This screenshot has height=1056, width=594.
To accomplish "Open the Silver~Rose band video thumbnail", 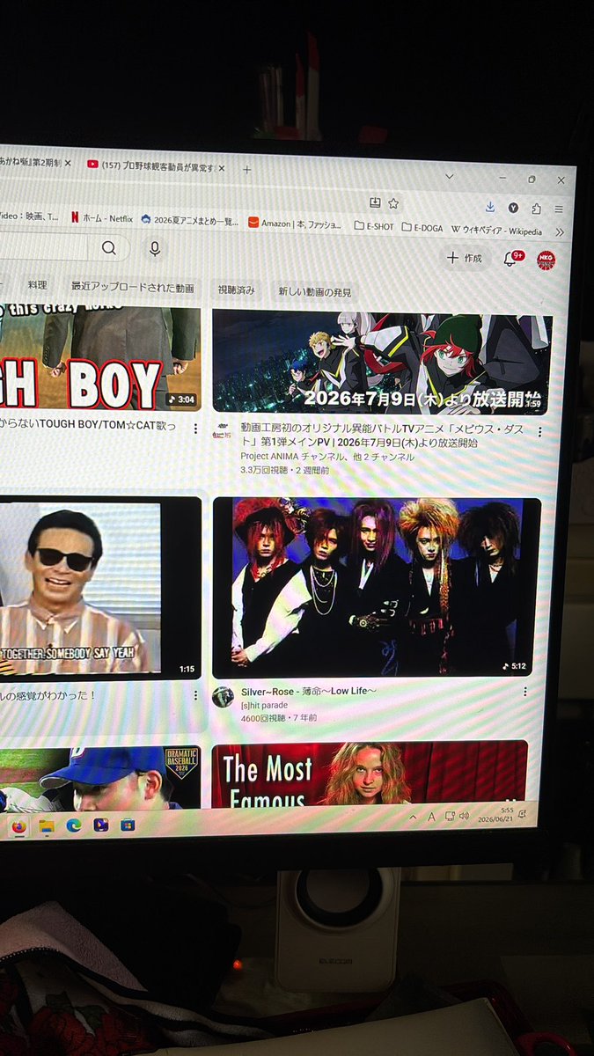I will pyautogui.click(x=376, y=588).
